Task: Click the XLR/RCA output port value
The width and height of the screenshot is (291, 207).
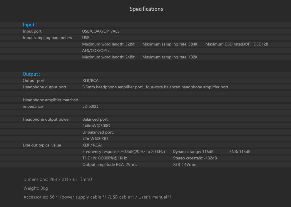Action: pos(90,80)
